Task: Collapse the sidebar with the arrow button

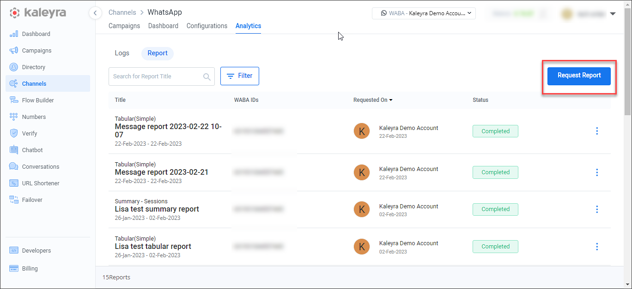Action: point(95,13)
